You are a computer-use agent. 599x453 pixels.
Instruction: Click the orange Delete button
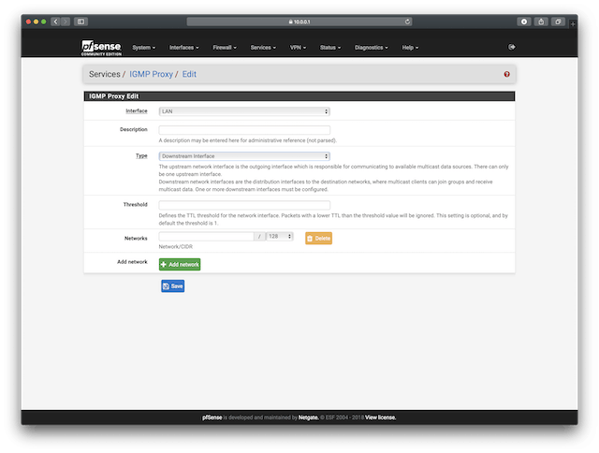pos(318,238)
